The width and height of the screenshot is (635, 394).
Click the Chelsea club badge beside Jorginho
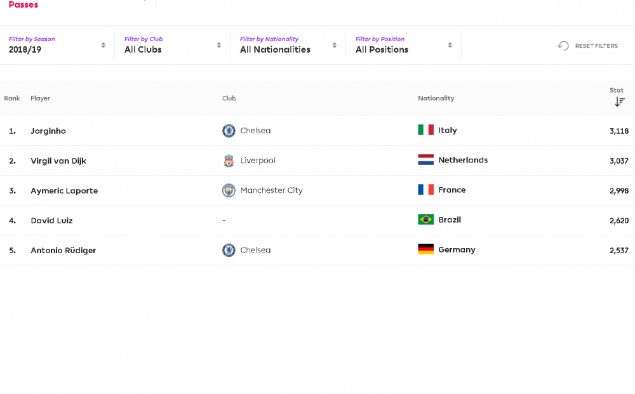tap(229, 131)
